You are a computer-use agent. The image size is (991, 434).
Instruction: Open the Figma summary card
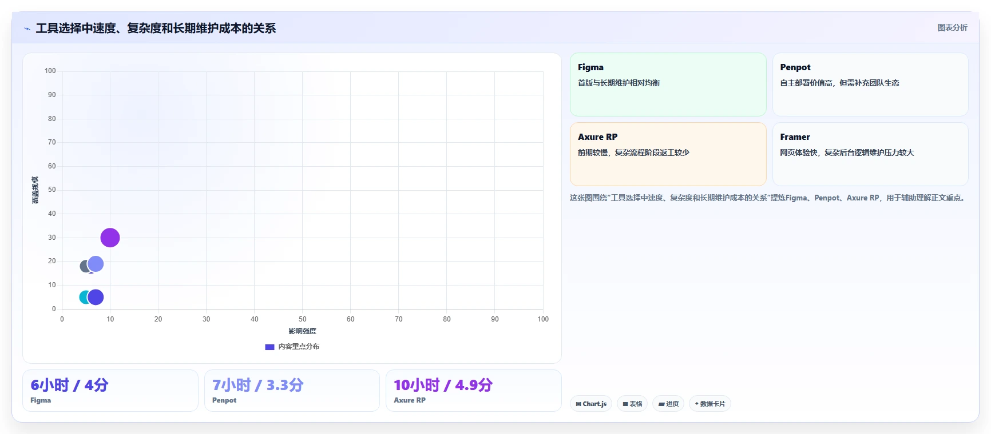668,85
